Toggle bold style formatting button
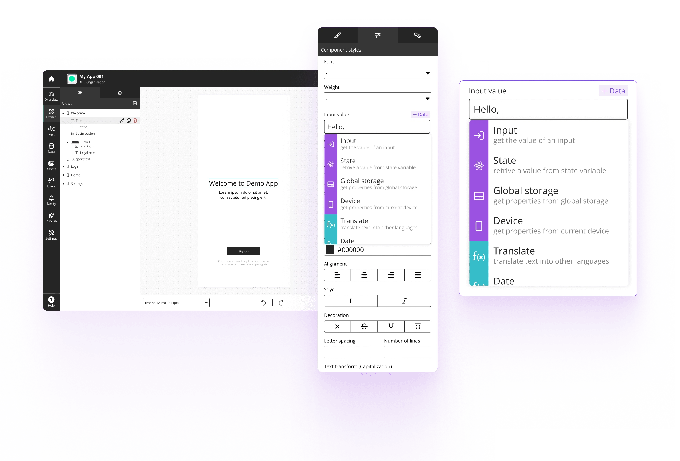The image size is (680, 461). [351, 301]
